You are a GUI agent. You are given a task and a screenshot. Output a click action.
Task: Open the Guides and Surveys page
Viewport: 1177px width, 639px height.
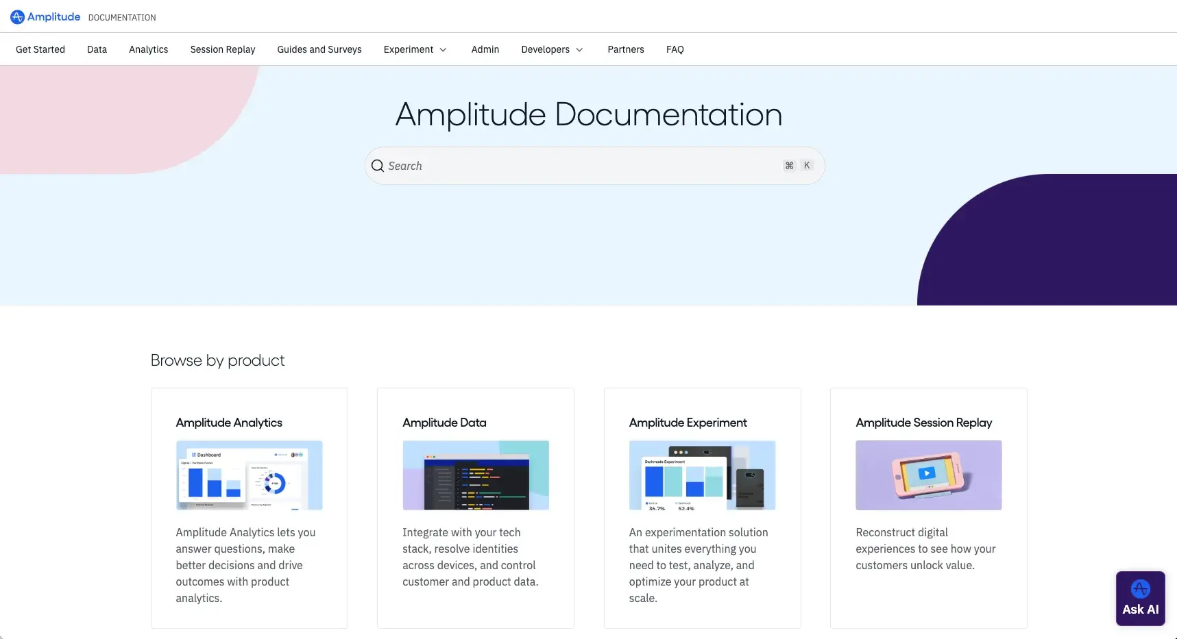coord(319,49)
